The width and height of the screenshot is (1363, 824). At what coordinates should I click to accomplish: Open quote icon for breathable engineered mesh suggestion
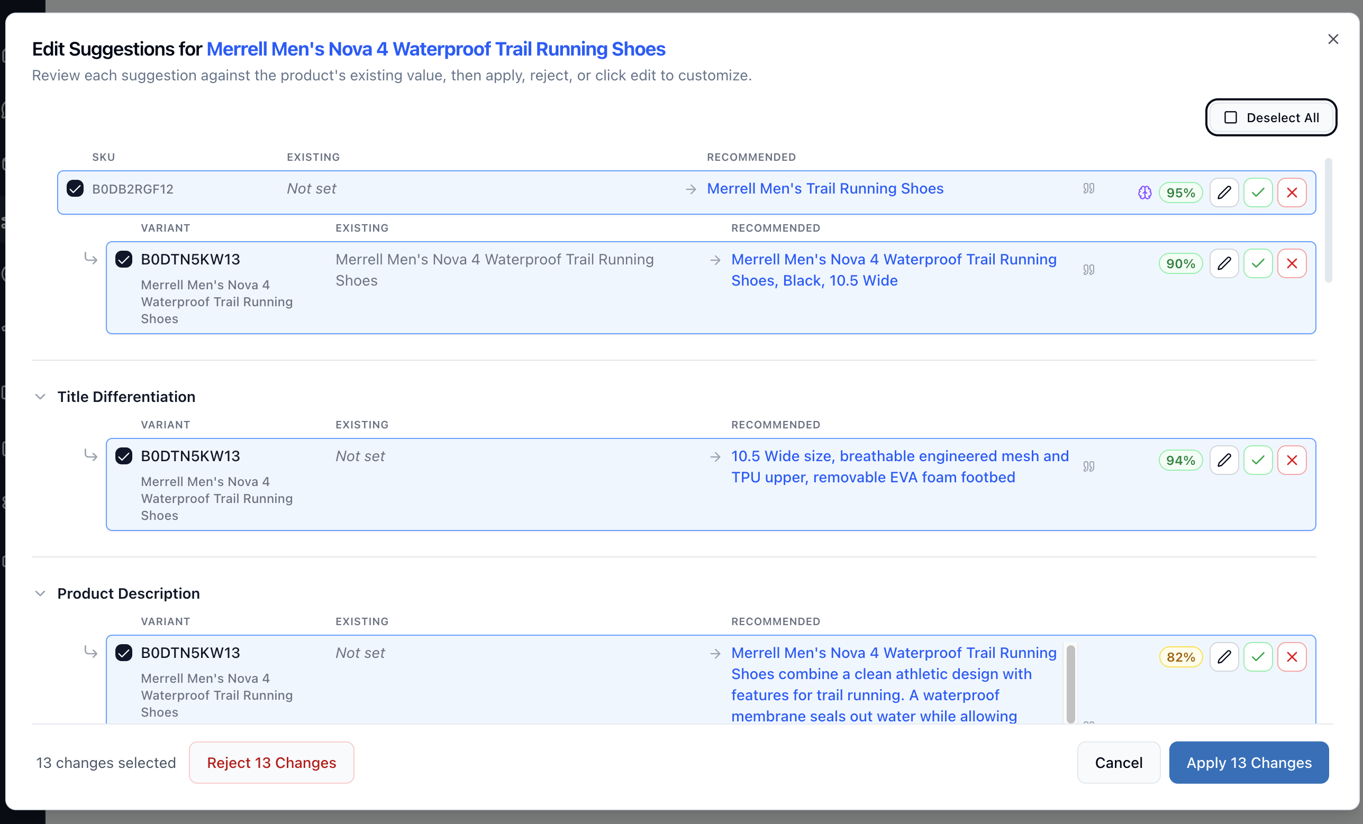pos(1088,467)
